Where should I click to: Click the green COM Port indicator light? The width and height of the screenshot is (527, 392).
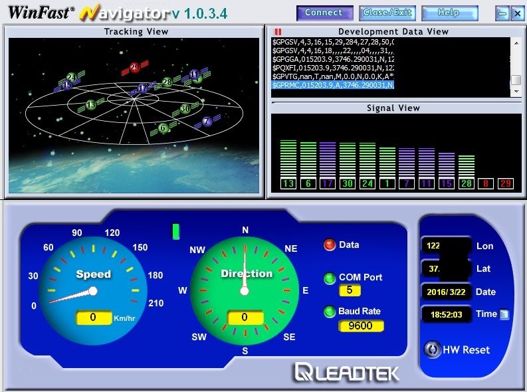point(330,278)
